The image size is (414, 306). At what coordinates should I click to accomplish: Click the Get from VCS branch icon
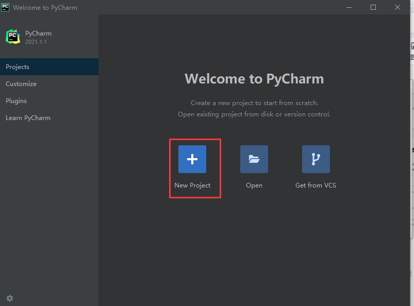point(316,159)
